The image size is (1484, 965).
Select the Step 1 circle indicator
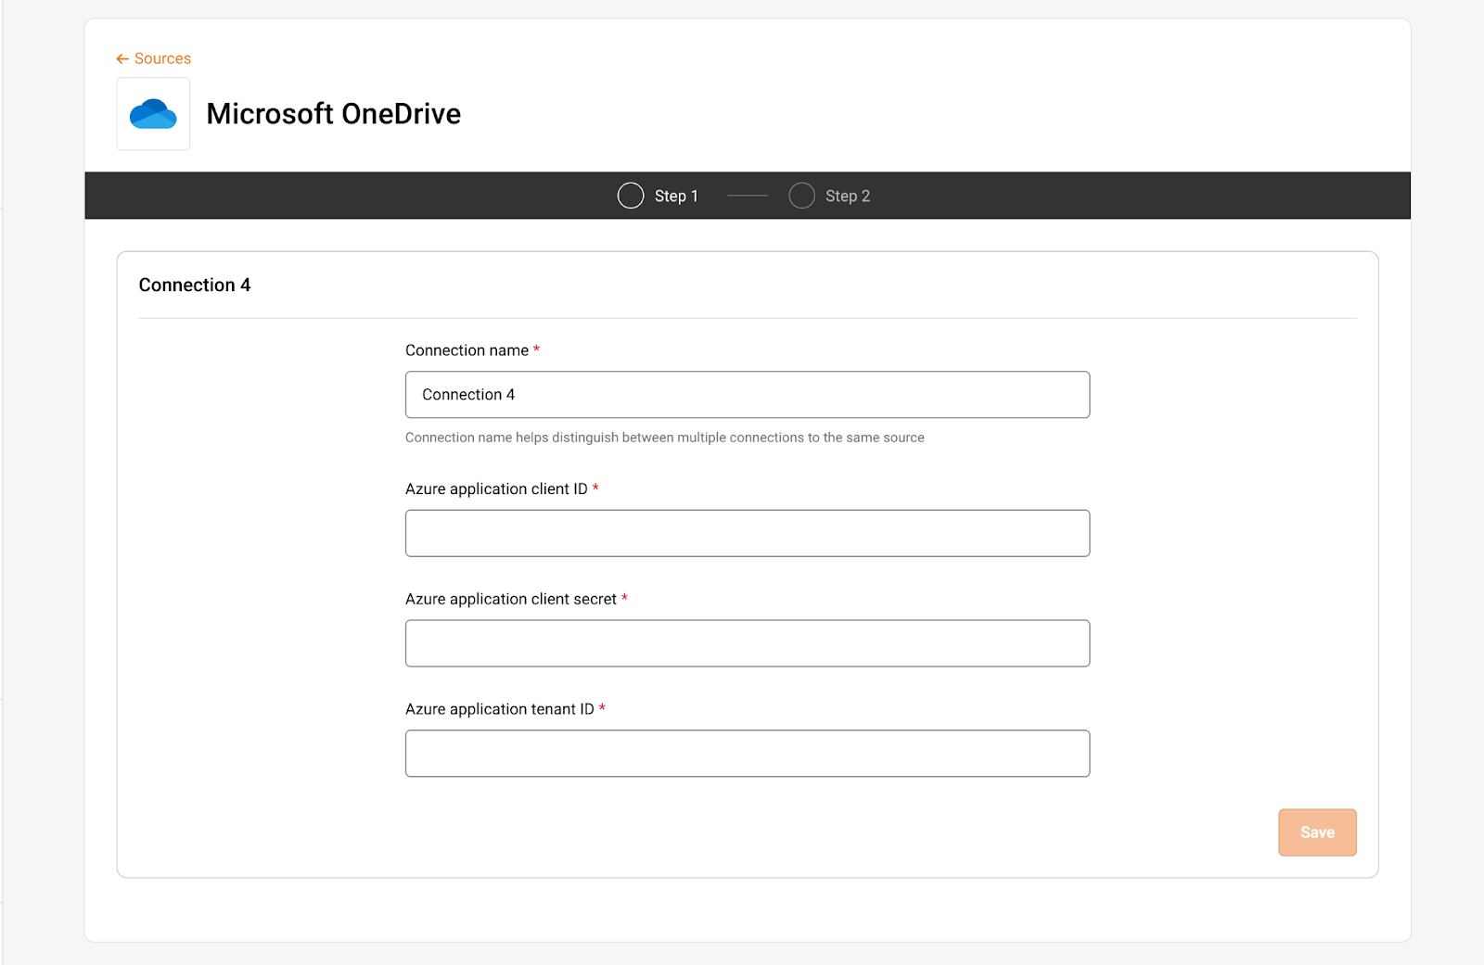(x=631, y=196)
